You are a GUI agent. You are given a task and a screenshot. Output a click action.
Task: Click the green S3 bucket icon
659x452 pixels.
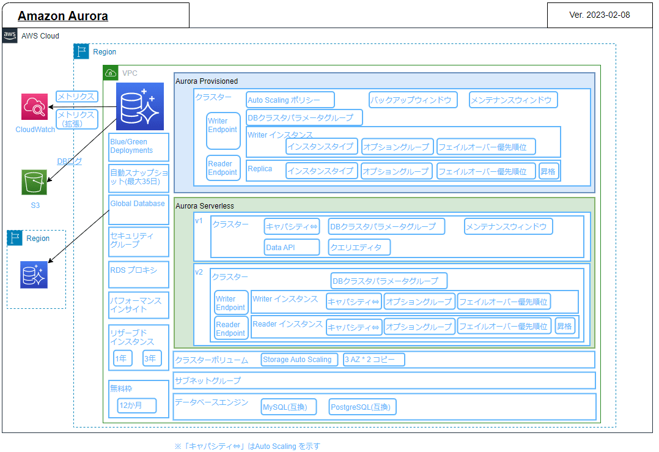[x=34, y=182]
